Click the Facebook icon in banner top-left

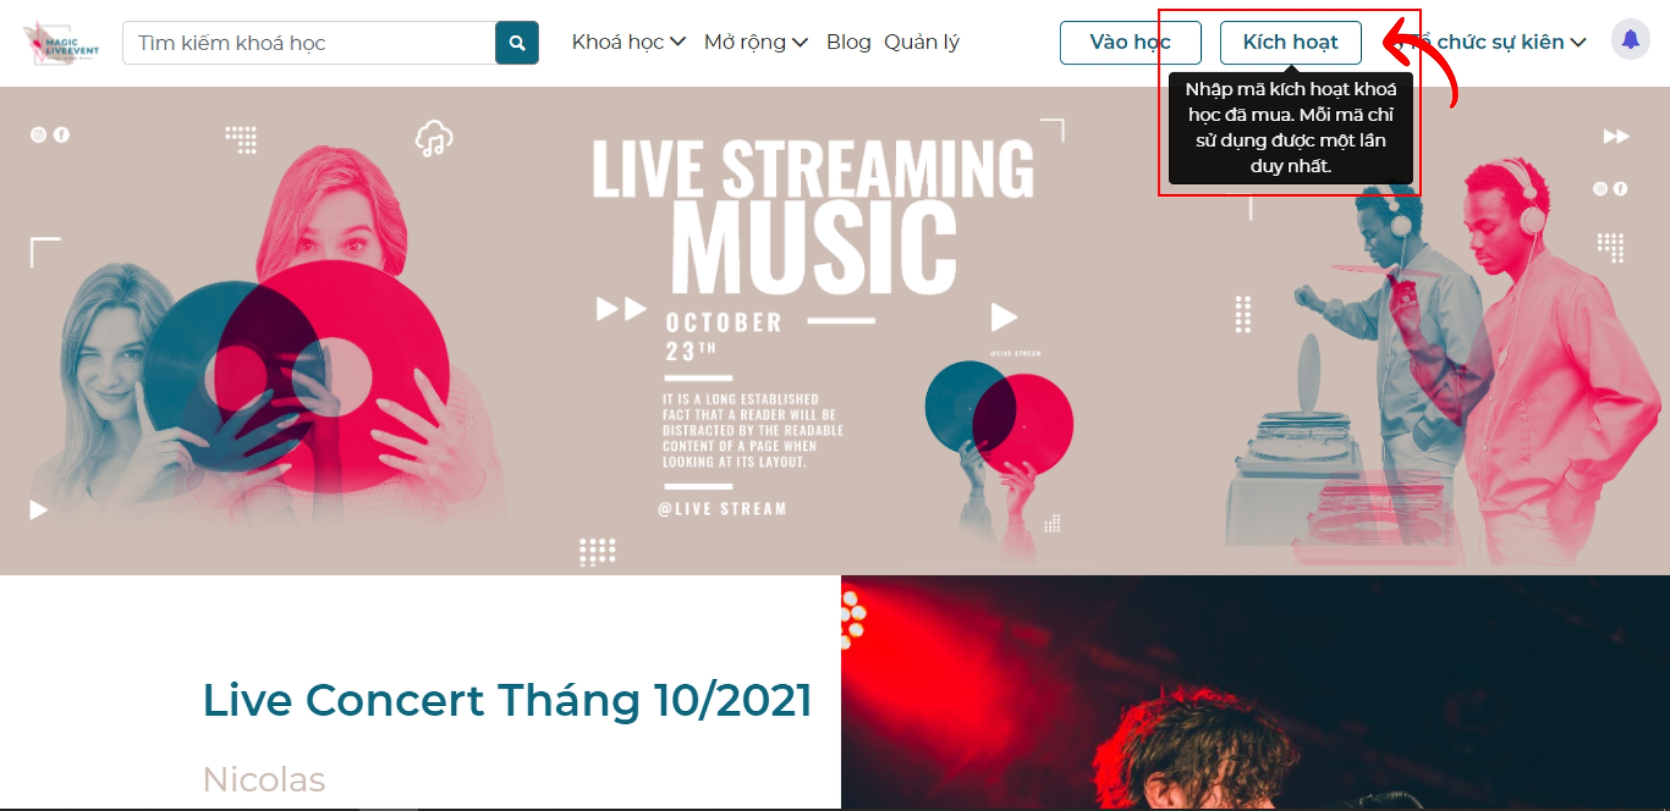62,135
